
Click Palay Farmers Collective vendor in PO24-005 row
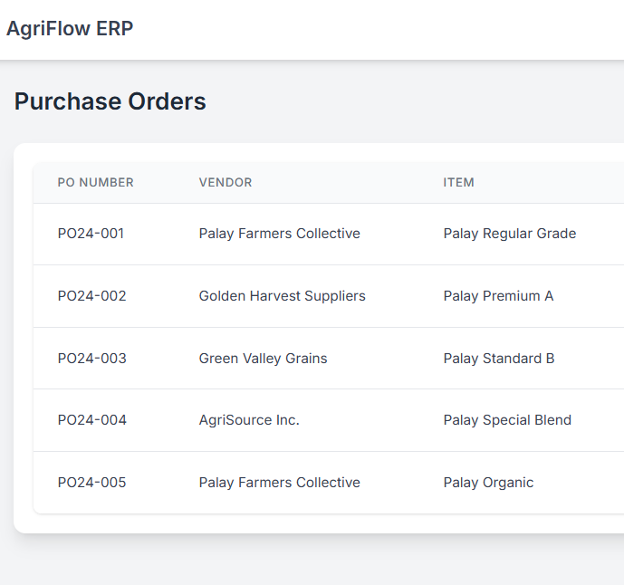coord(279,483)
